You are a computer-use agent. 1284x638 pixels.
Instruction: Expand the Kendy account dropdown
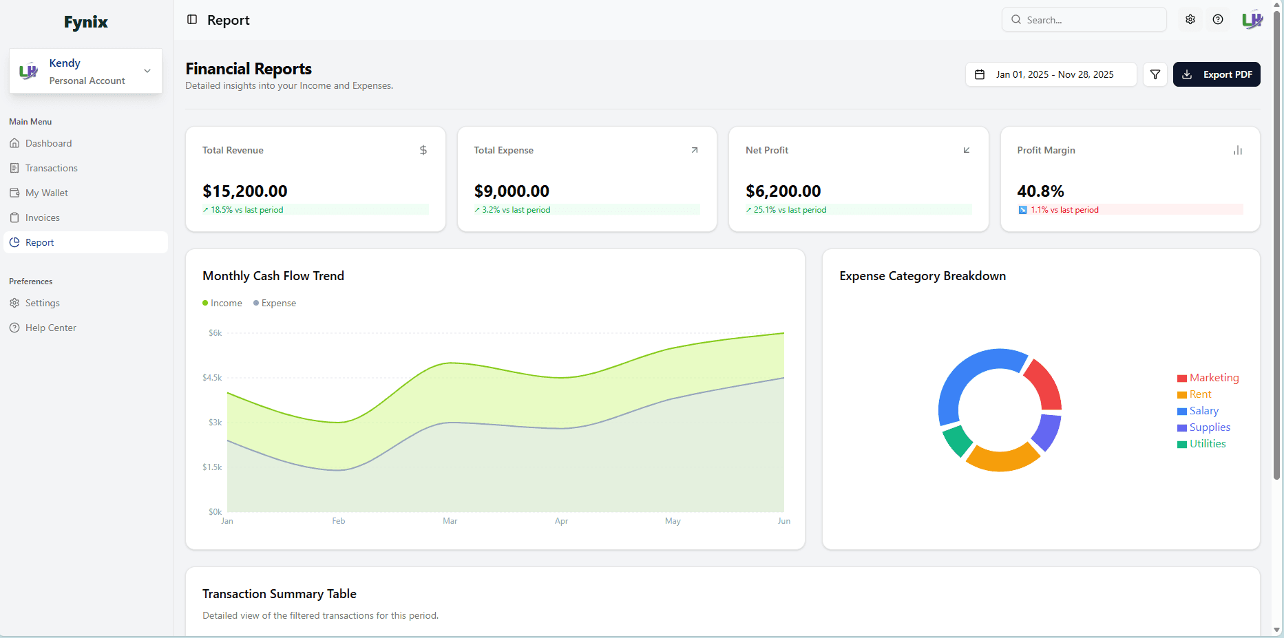click(x=147, y=71)
